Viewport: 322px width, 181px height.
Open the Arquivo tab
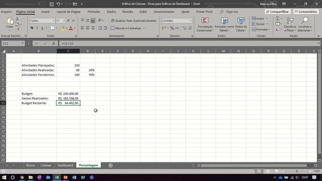[6, 12]
